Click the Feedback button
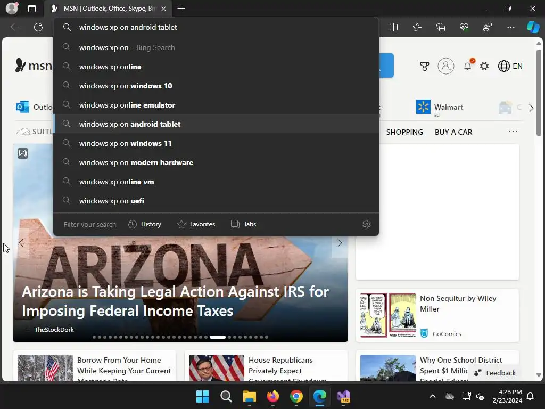The image size is (545, 409). [495, 373]
